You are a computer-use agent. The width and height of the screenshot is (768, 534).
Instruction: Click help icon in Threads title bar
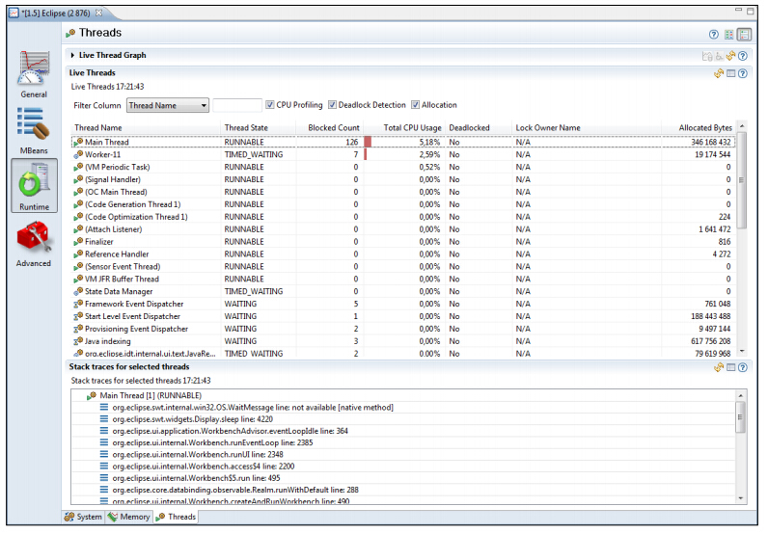click(x=714, y=34)
